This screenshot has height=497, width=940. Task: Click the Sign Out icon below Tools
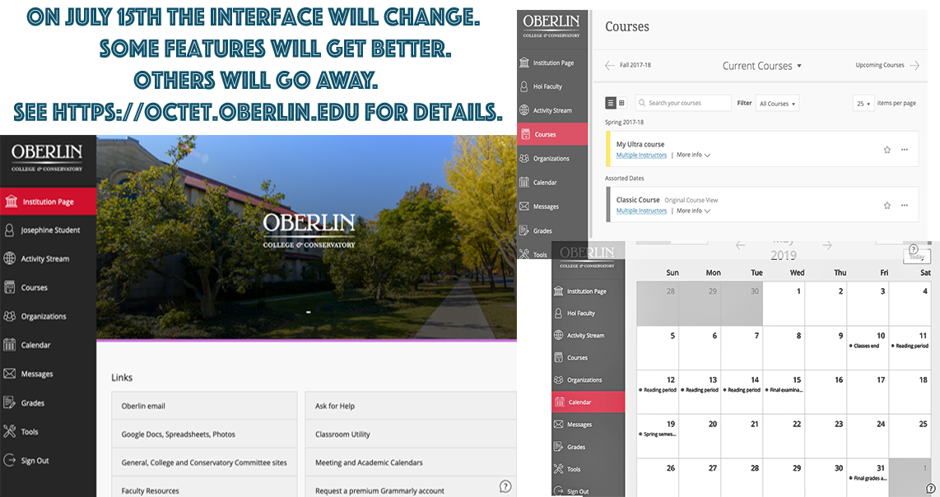tap(10, 461)
